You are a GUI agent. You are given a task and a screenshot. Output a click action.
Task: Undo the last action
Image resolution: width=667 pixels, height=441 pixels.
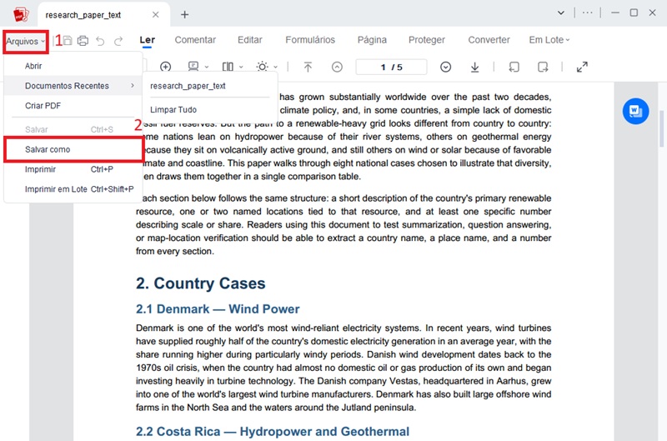click(x=100, y=41)
